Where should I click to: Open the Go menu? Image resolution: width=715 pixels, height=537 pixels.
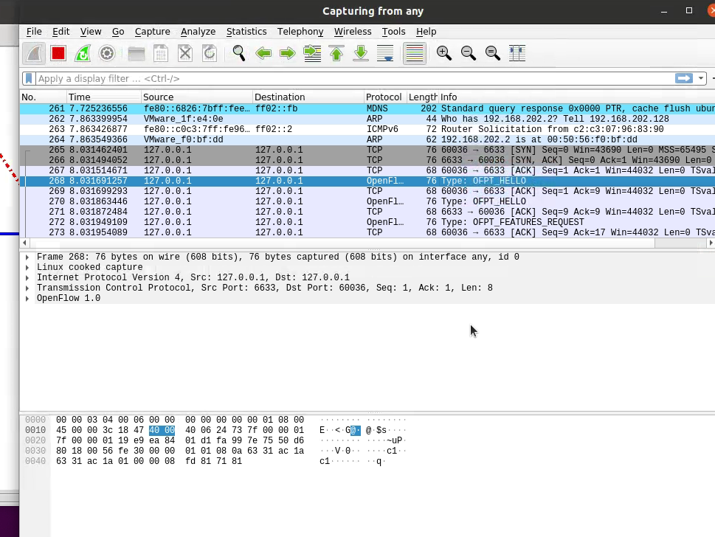click(118, 32)
